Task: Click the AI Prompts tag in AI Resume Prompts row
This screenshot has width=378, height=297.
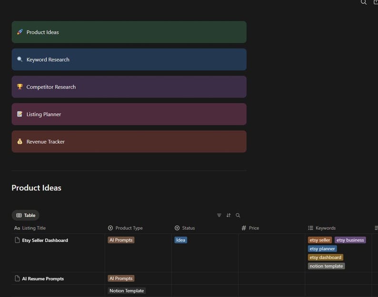Action: (121, 278)
